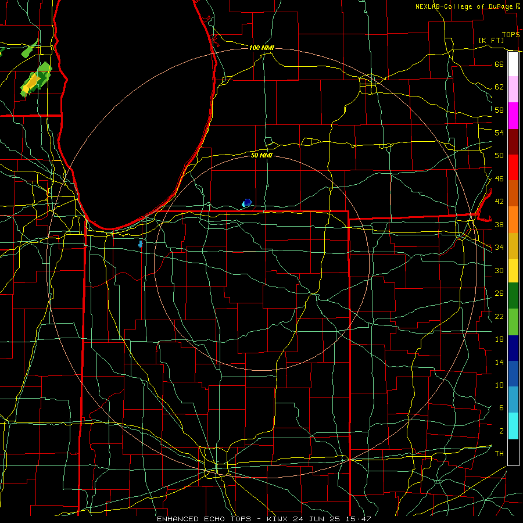Click the legend value '2'
The width and height of the screenshot is (523, 523).
click(x=501, y=431)
